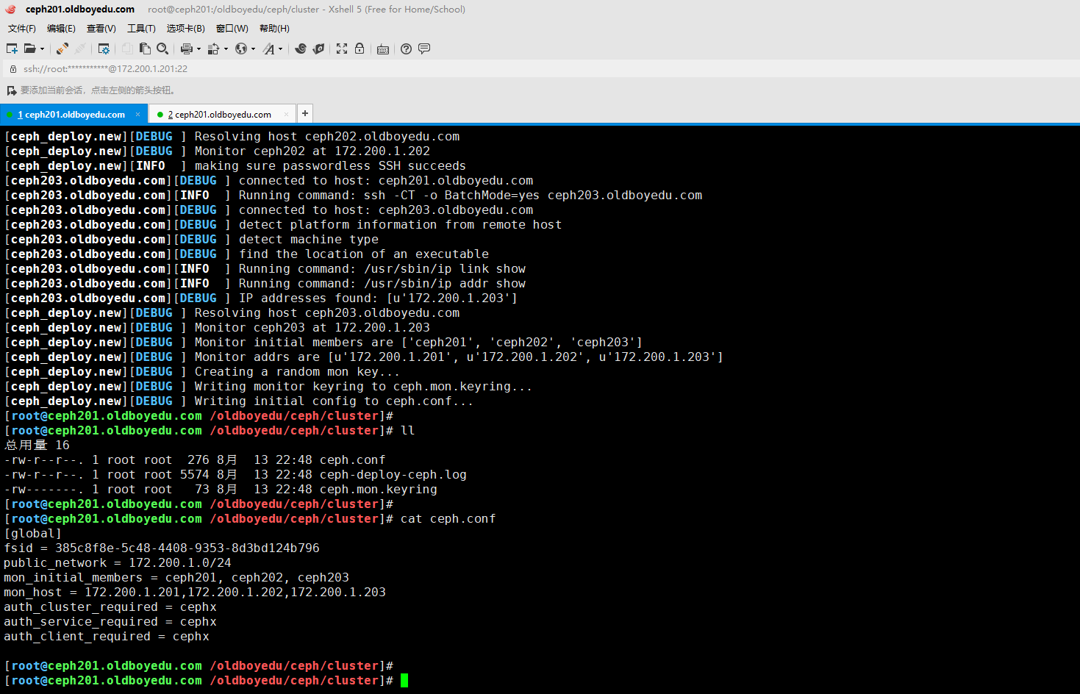Click the Paste clipboard icon
The height and width of the screenshot is (694, 1080).
(x=145, y=49)
